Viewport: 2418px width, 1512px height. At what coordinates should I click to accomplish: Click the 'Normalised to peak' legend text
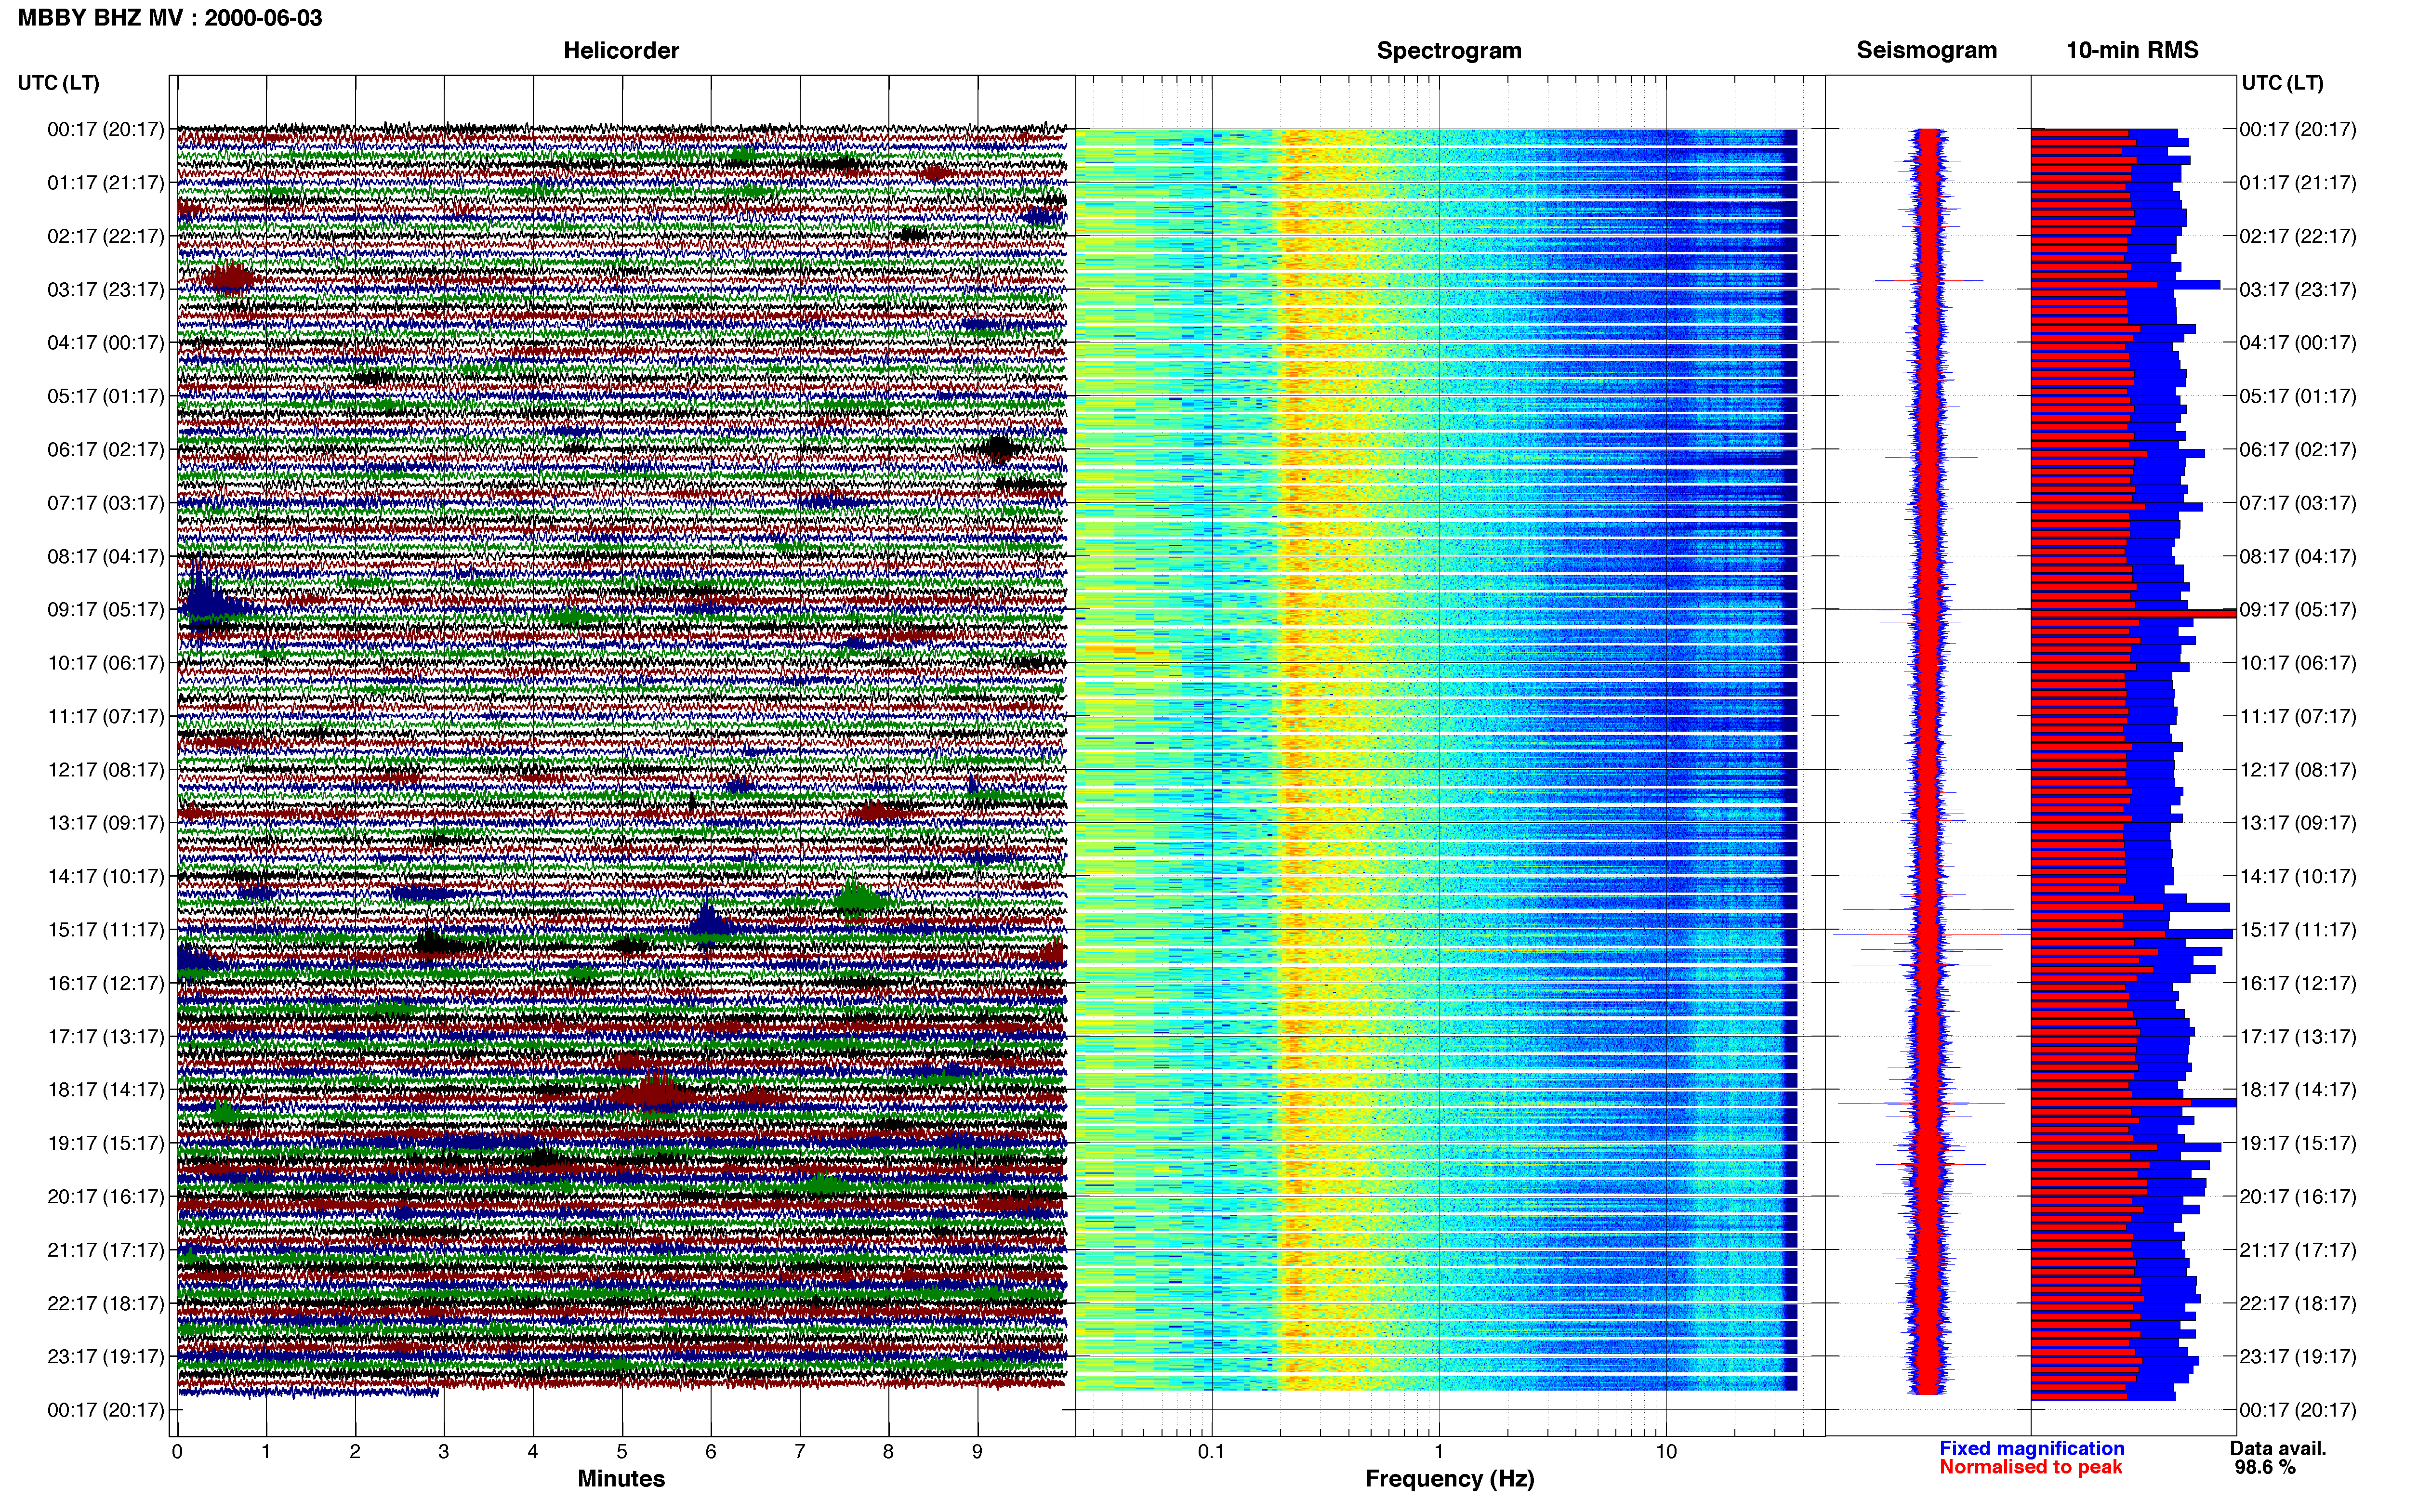(x=2031, y=1467)
